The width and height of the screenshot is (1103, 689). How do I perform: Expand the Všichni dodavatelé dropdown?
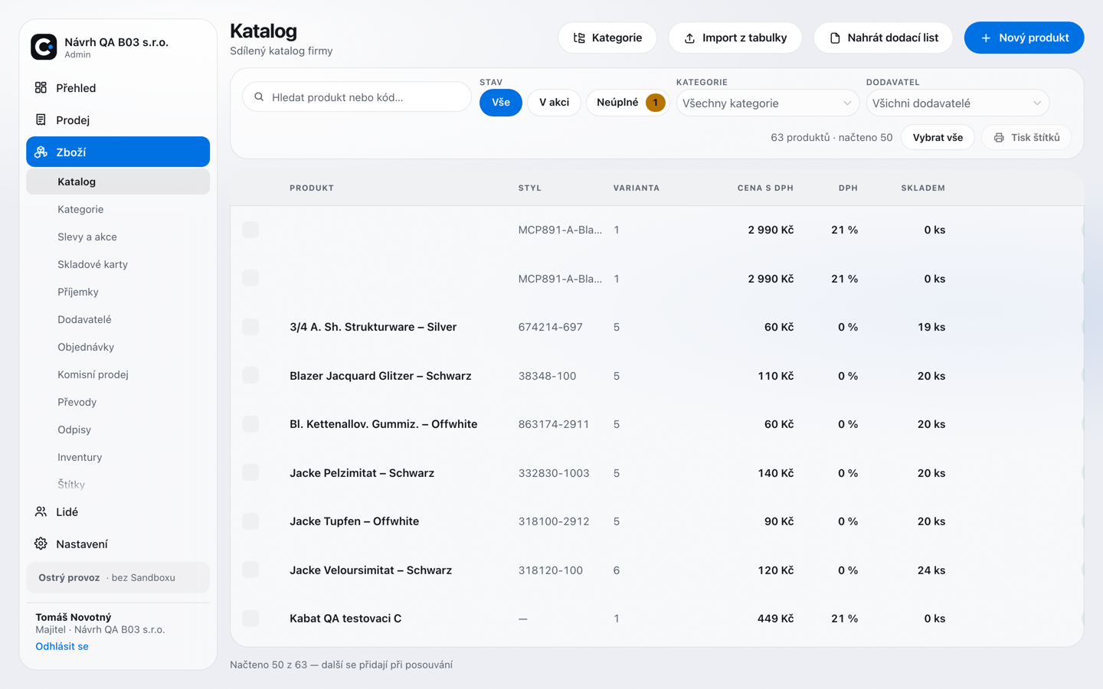[957, 103]
